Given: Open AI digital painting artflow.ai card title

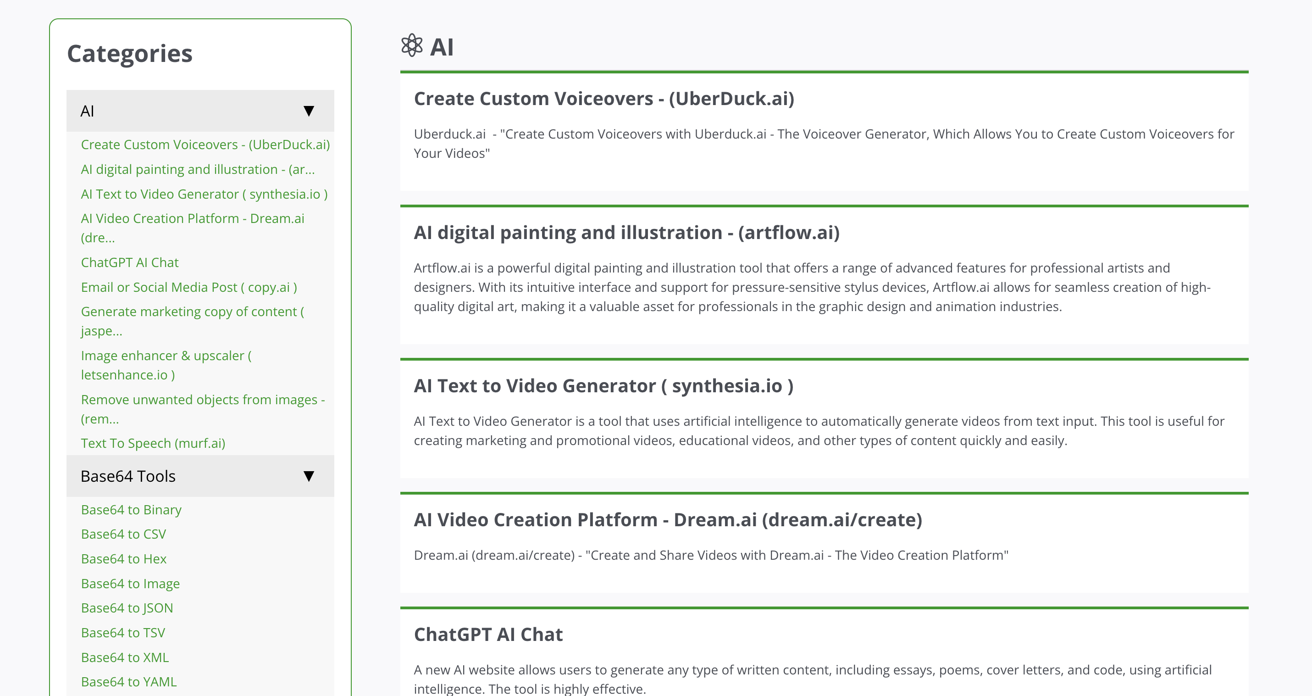Looking at the screenshot, I should coord(626,232).
